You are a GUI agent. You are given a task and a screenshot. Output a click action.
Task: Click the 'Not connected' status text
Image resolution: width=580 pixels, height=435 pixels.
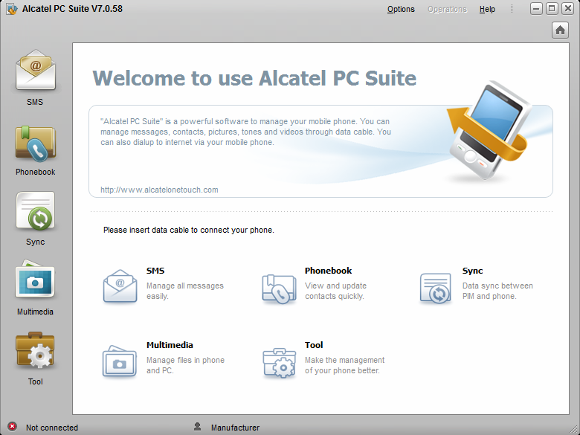(52, 428)
